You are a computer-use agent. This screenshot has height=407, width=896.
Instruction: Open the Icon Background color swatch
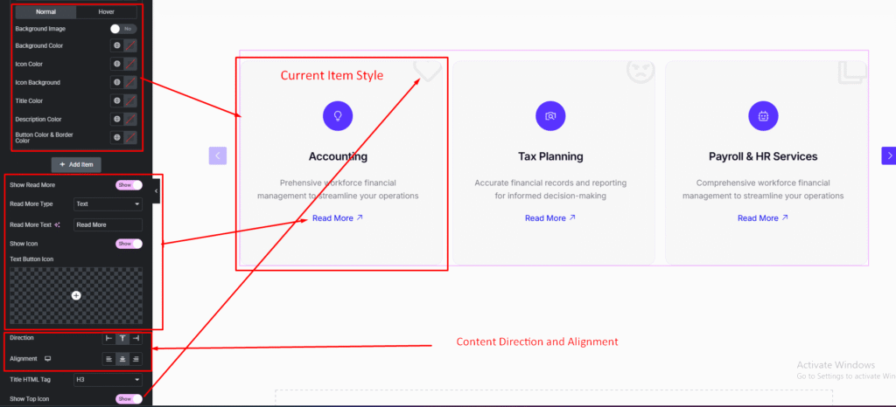[130, 82]
